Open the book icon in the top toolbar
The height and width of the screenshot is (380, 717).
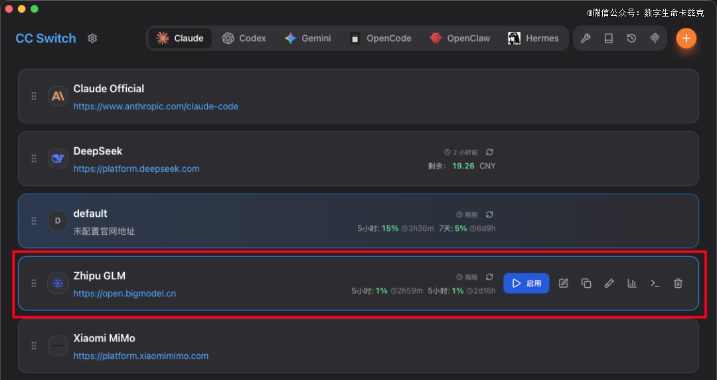pyautogui.click(x=608, y=38)
